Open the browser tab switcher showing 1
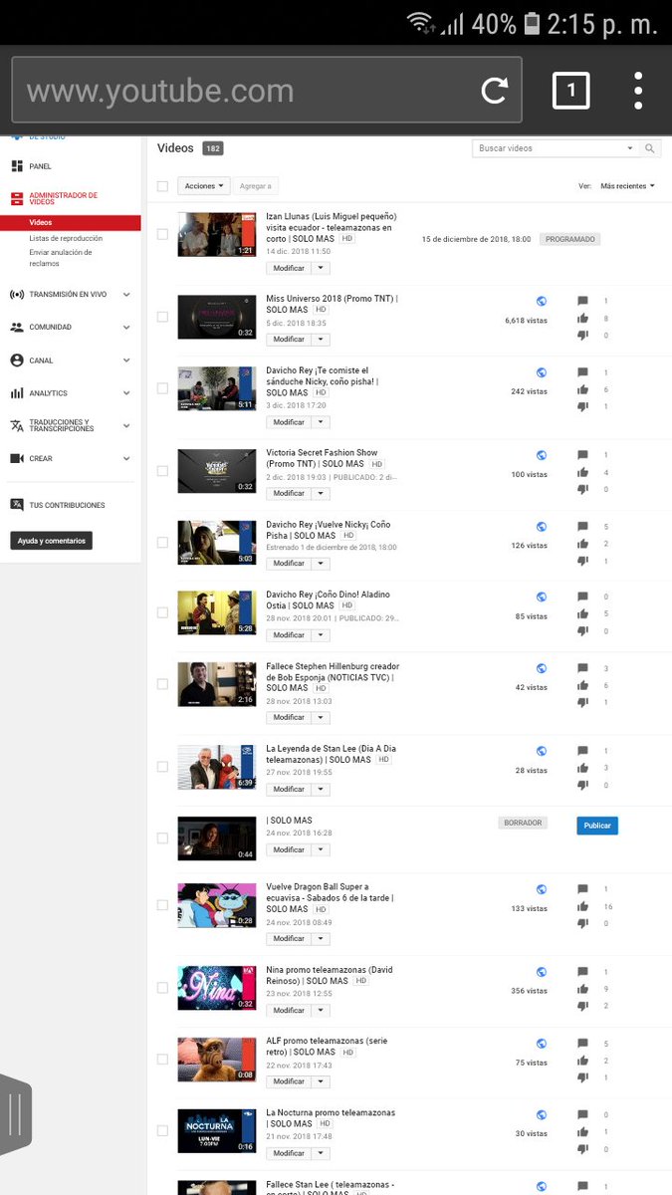This screenshot has height=1195, width=672. 570,91
